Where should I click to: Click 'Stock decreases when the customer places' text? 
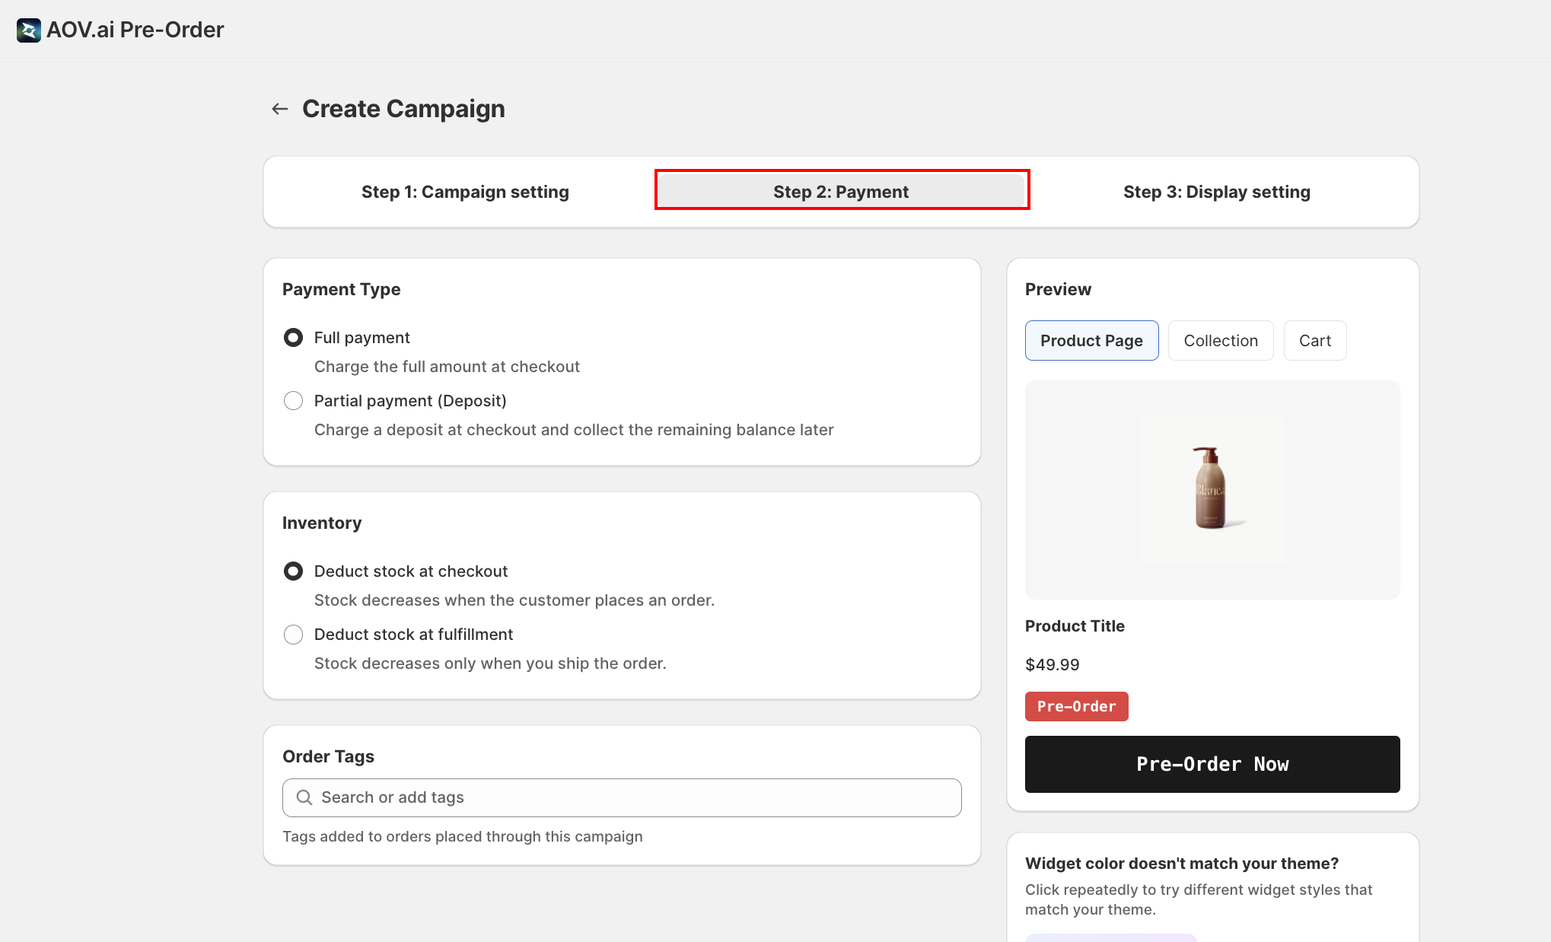(x=514, y=600)
